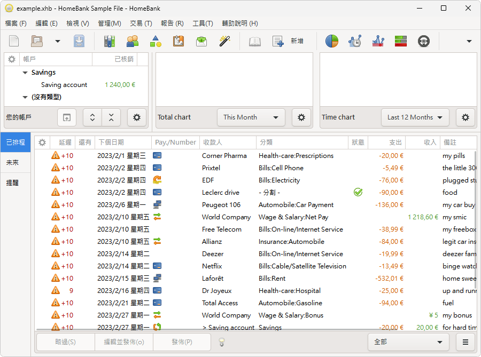481x357 pixels.
Task: Click the 略過(S) button
Action: 65,342
